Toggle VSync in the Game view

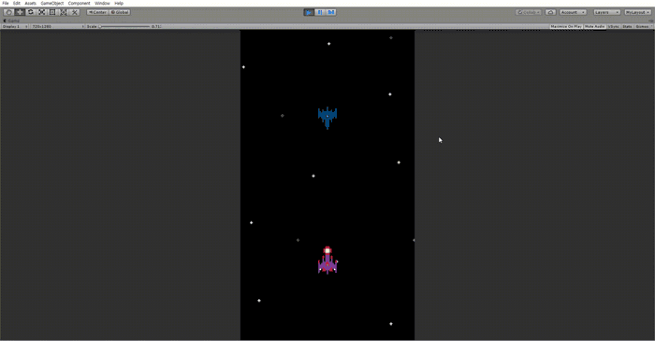click(x=614, y=26)
